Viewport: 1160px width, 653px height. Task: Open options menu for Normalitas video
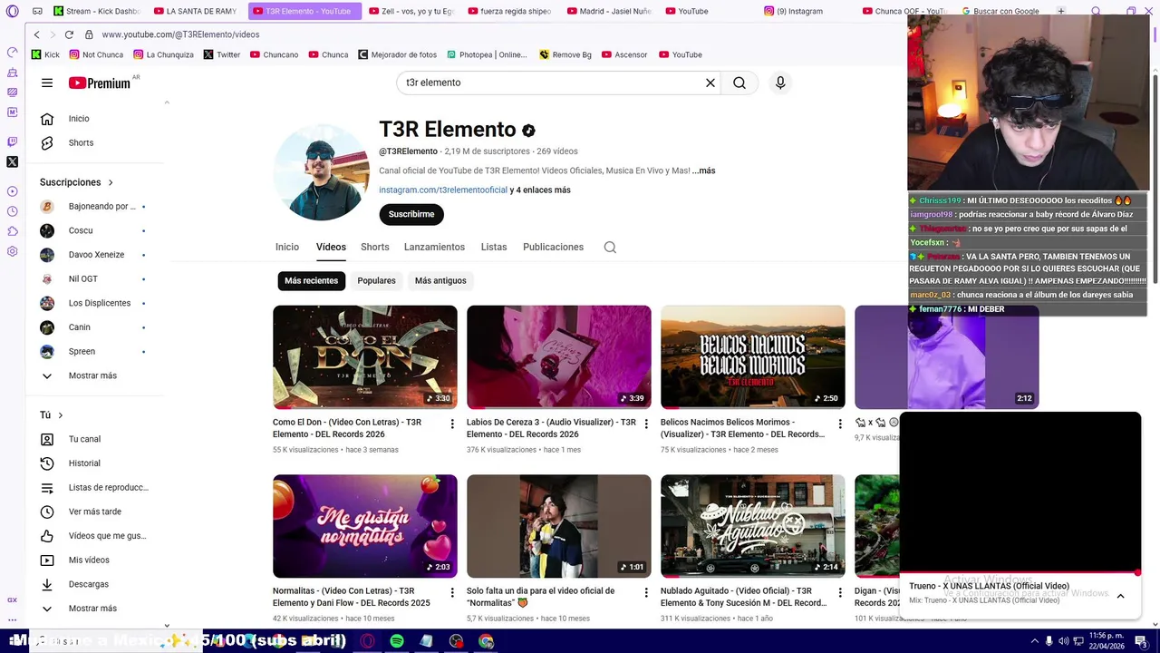click(452, 592)
